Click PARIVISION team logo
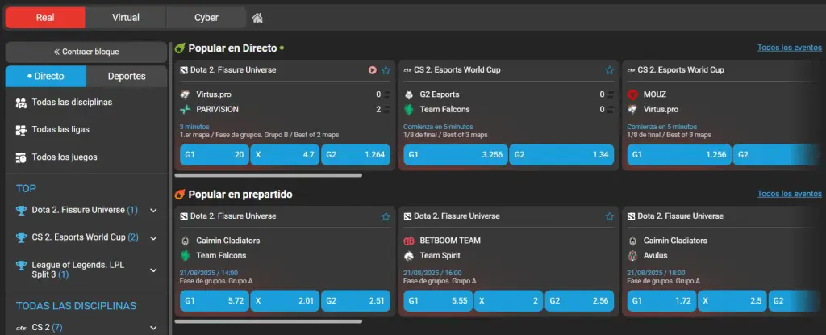The height and width of the screenshot is (335, 826). 185,109
